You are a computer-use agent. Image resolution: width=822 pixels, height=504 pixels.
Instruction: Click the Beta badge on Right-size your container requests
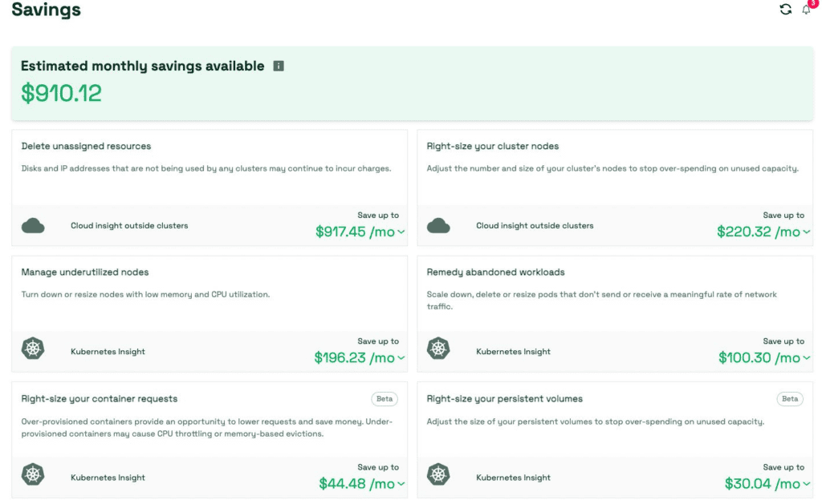point(384,398)
